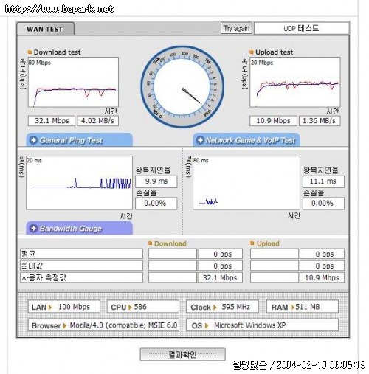Click the 최대값 upload 0 bps cell
This screenshot has height=374, width=369.
tap(322, 266)
